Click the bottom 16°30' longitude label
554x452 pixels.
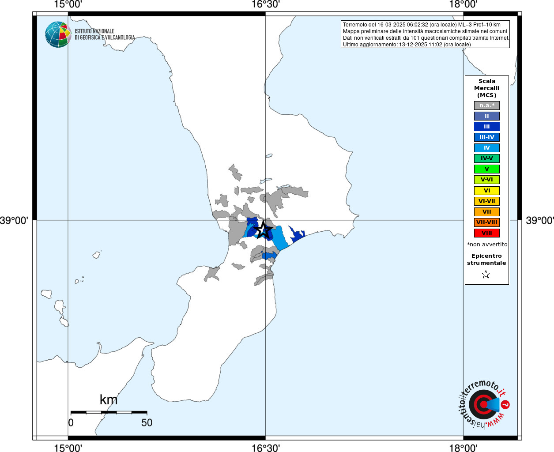pos(266,448)
